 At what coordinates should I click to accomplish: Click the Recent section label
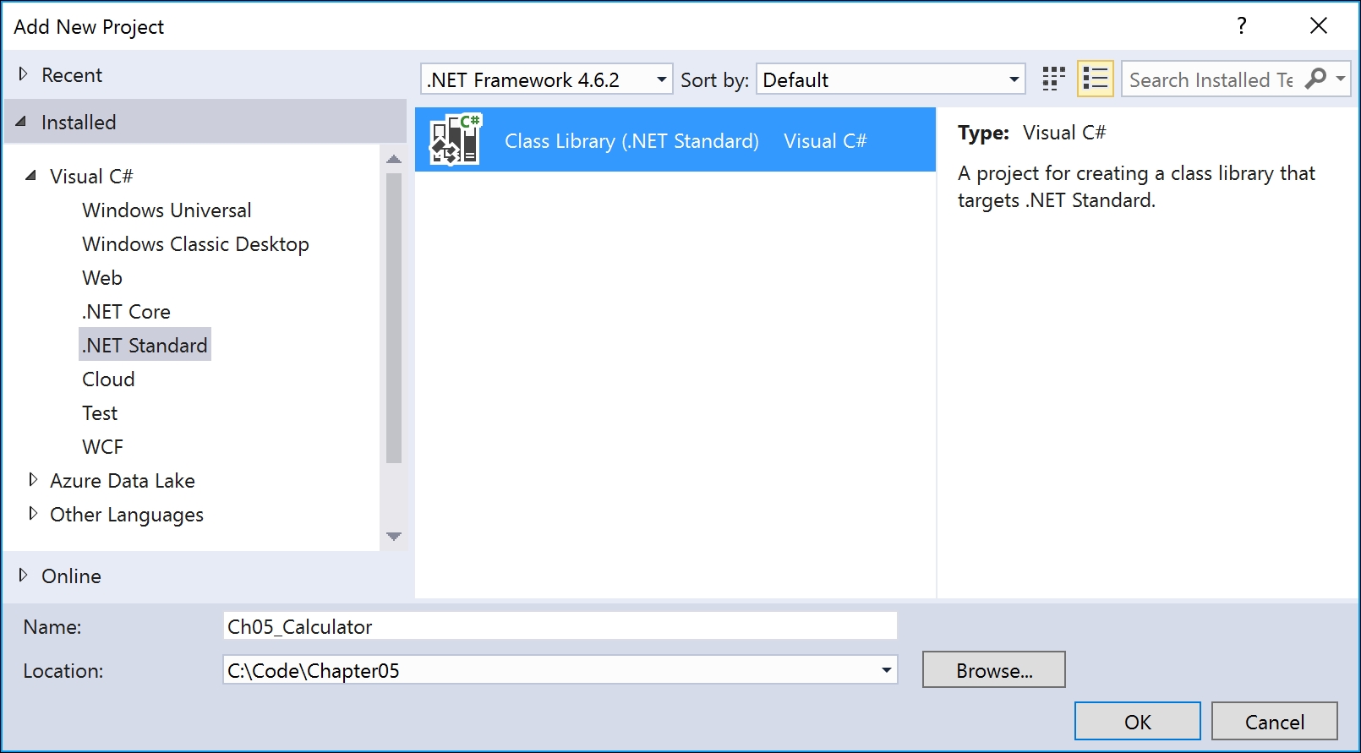pyautogui.click(x=72, y=74)
